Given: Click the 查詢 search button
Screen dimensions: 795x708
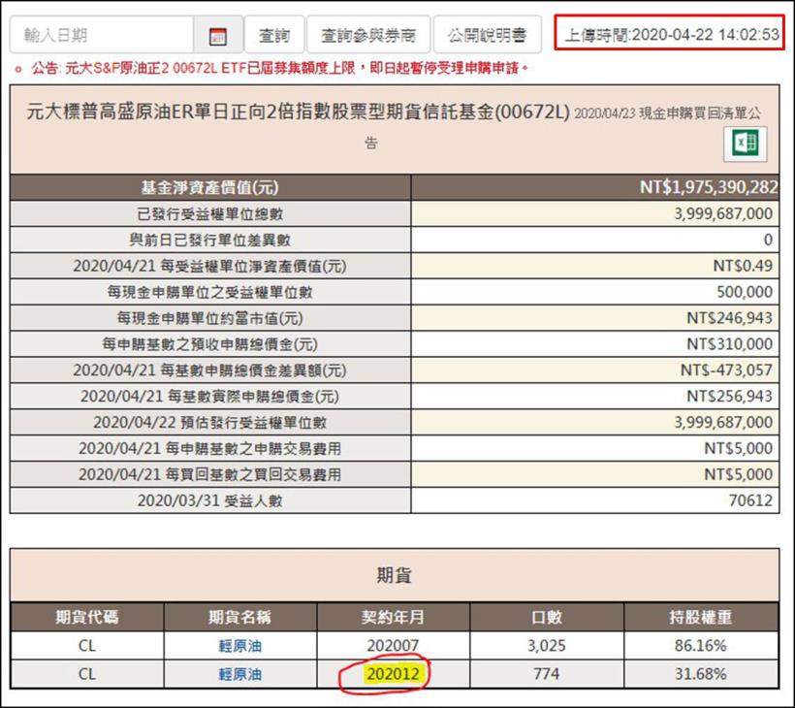Looking at the screenshot, I should tap(274, 35).
